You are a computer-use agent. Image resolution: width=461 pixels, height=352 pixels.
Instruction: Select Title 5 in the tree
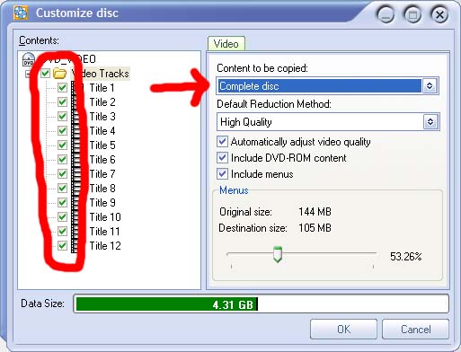coord(102,145)
